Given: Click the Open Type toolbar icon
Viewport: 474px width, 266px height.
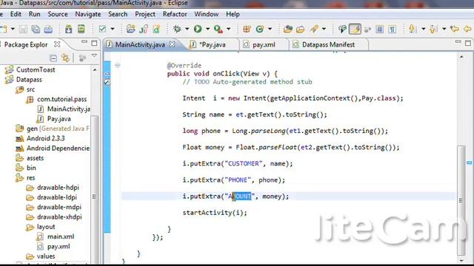Looking at the screenshot, I should tap(288, 30).
